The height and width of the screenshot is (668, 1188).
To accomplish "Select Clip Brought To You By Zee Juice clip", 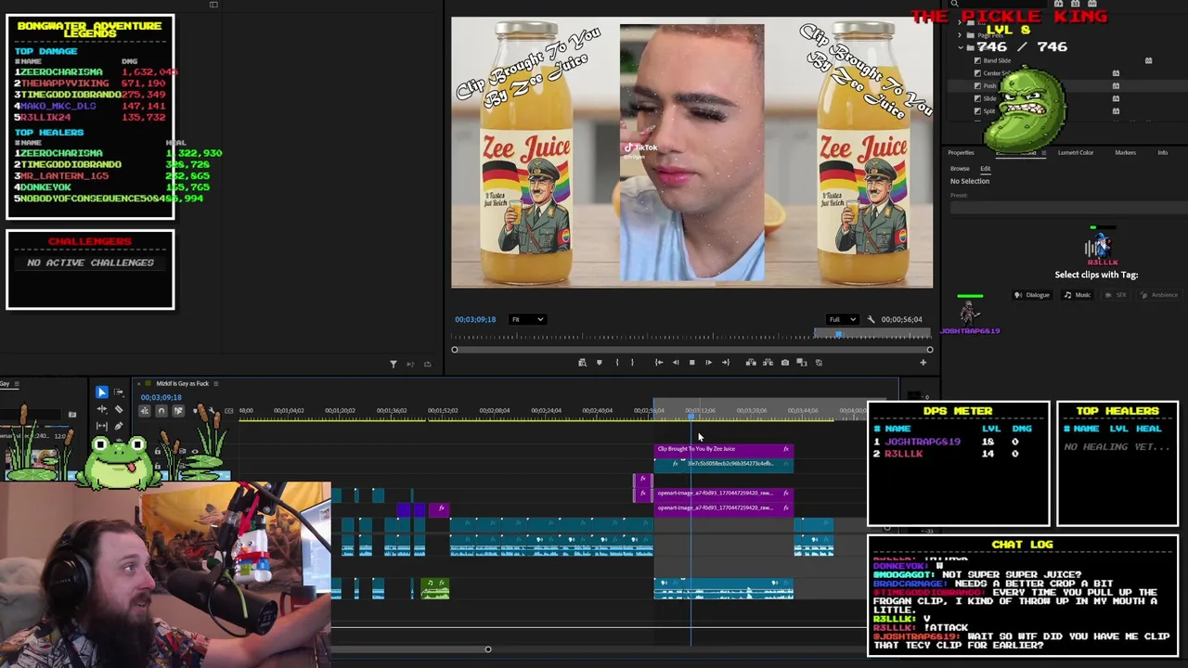I will coord(723,449).
